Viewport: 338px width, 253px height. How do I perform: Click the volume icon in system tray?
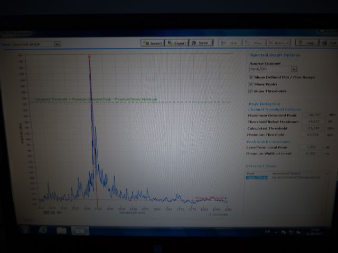coord(298,232)
